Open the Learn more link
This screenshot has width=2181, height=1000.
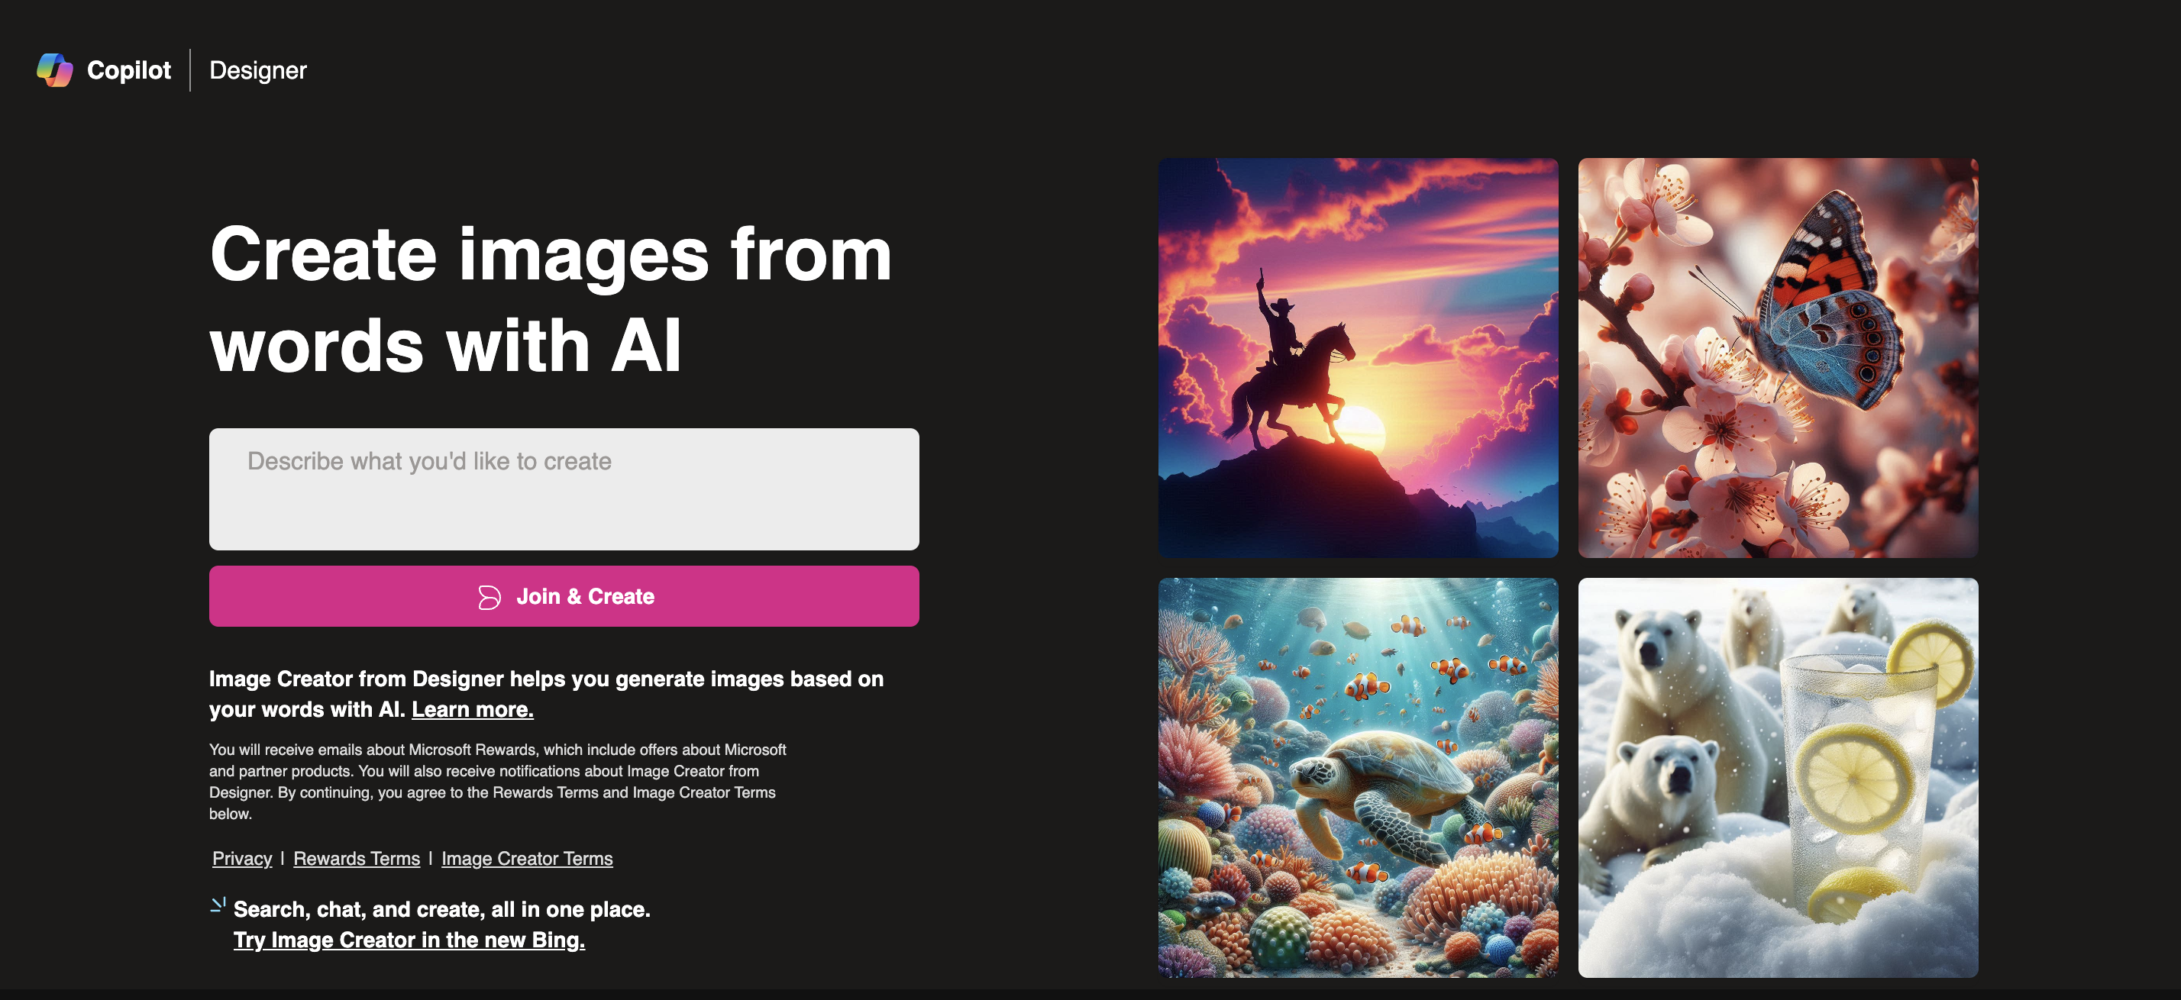[472, 710]
